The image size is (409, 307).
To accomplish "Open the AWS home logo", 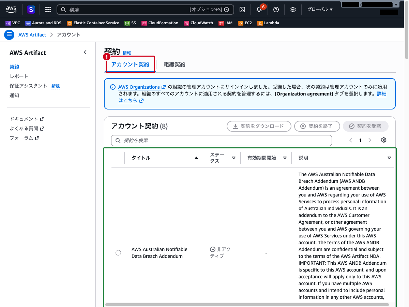I will (11, 10).
